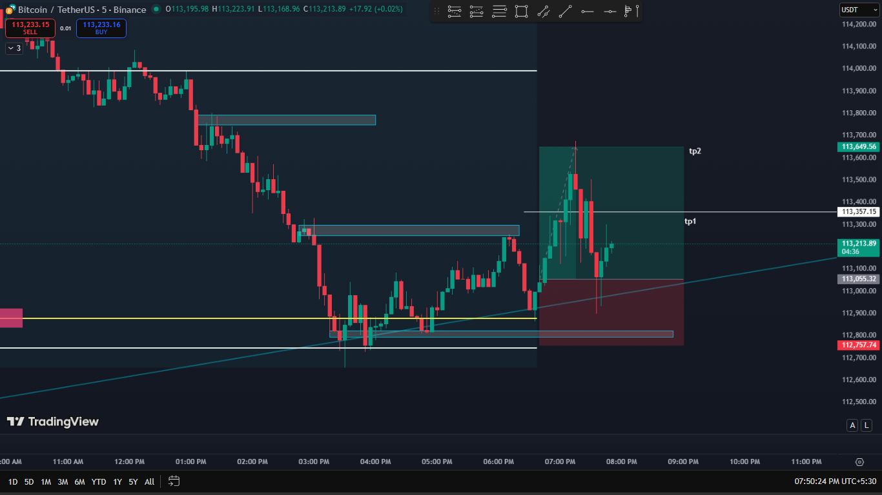Viewport: 882px width, 495px height.
Task: Select the parallel horizontal lines drawing tool
Action: 499,11
